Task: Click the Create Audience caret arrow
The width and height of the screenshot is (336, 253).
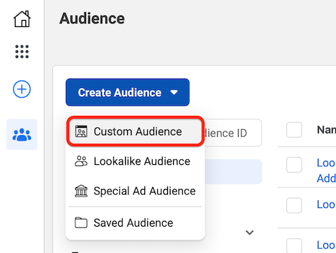Action: [174, 92]
